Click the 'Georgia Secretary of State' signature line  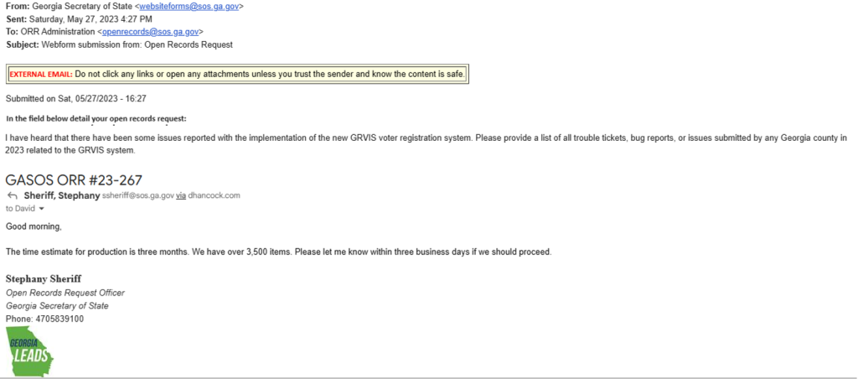tap(57, 305)
